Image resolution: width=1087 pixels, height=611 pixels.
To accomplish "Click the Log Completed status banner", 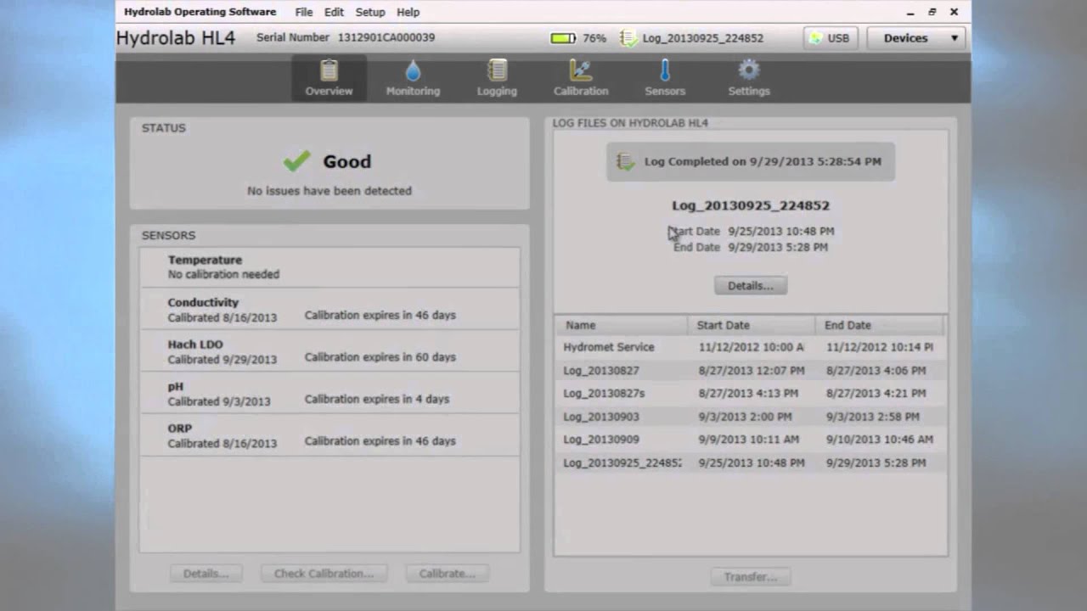I will tap(751, 161).
